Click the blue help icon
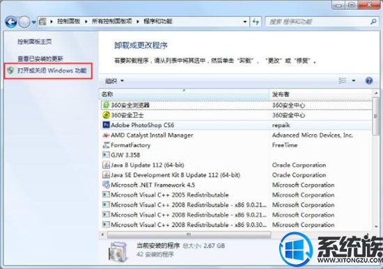383x269 pixels. (369, 81)
